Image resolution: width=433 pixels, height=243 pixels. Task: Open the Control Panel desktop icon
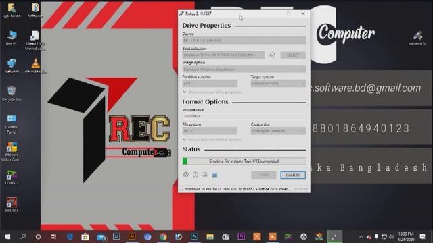12,124
